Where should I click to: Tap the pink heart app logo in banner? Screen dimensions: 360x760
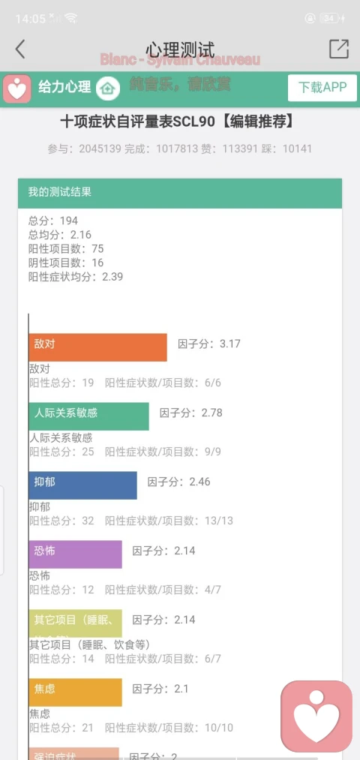coord(17,88)
